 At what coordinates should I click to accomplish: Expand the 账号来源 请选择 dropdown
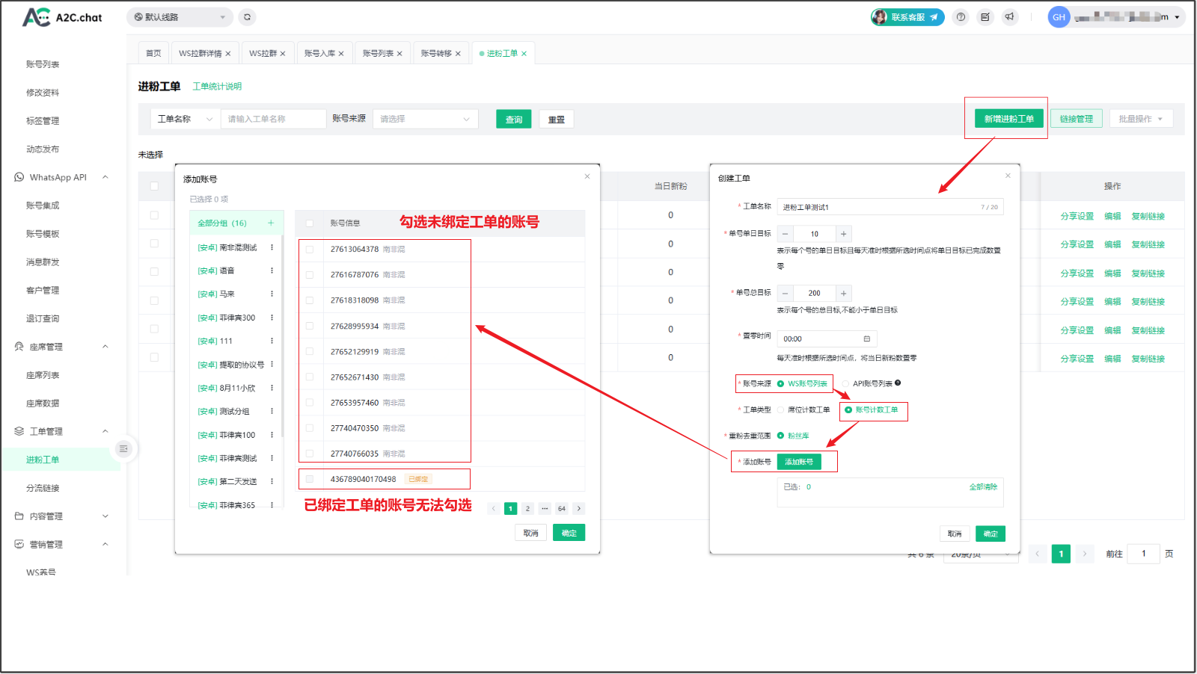pyautogui.click(x=425, y=119)
